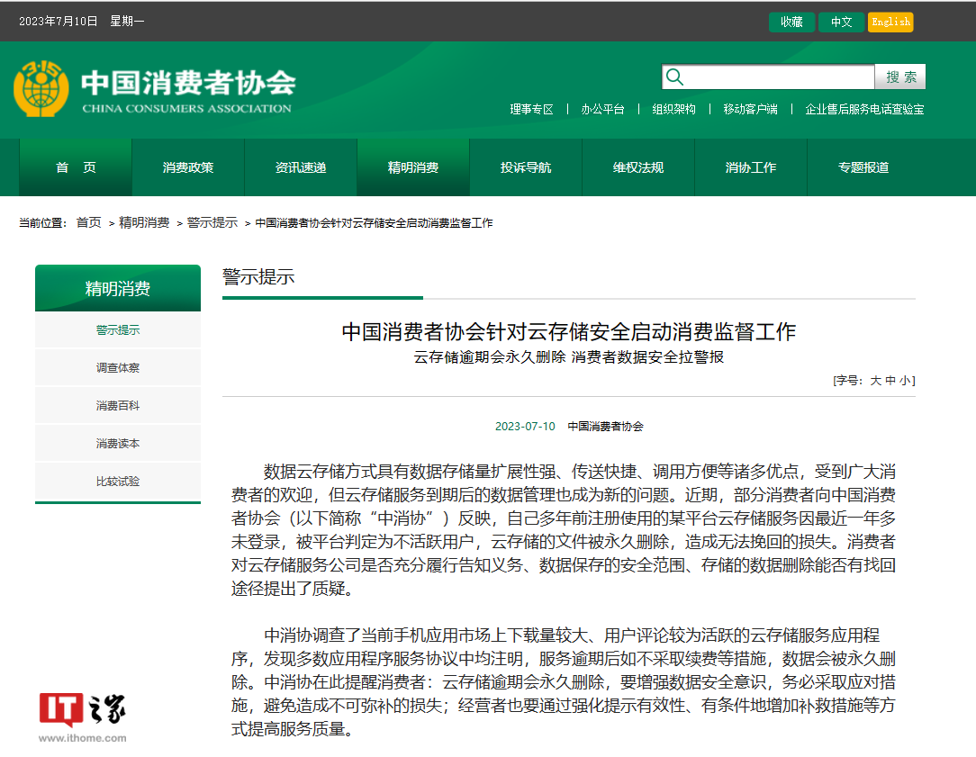Screen dimensions: 976x757
Task: Select 警示提示 in the sidebar
Action: (117, 329)
